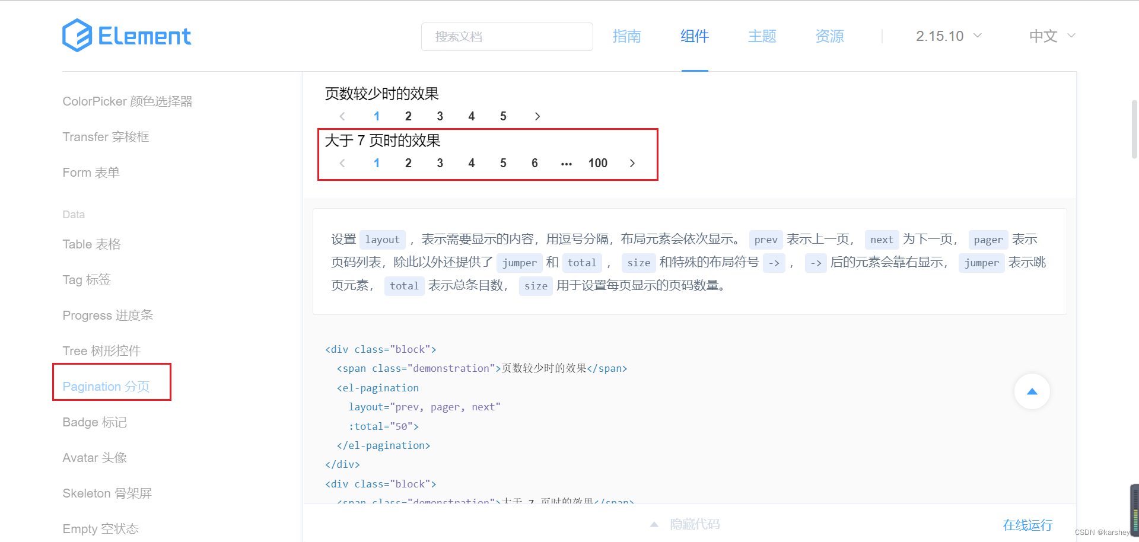Select page 2 in 100-page pagination
Viewport: 1139px width, 542px height.
(x=408, y=163)
